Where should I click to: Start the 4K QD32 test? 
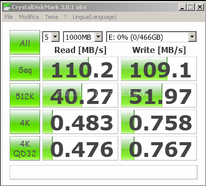coord(25,148)
